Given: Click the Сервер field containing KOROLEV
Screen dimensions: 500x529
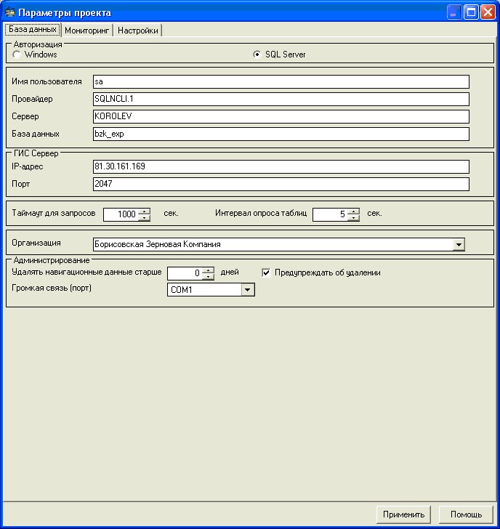Looking at the screenshot, I should [x=281, y=116].
